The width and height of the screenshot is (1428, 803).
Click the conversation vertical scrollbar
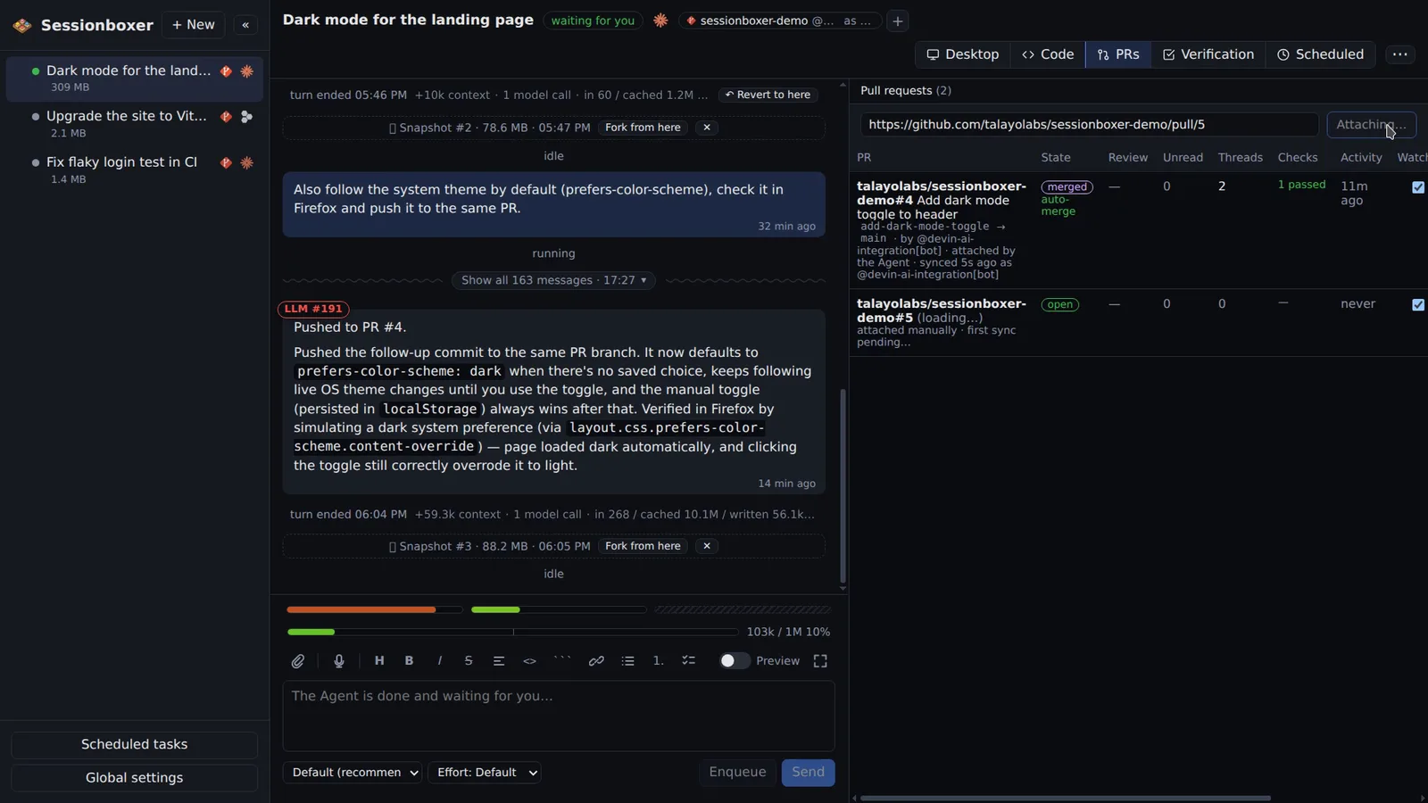pos(843,486)
